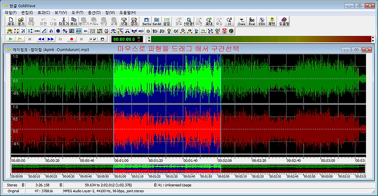Click the blue gear-shaped effect icon

(x=58, y=31)
